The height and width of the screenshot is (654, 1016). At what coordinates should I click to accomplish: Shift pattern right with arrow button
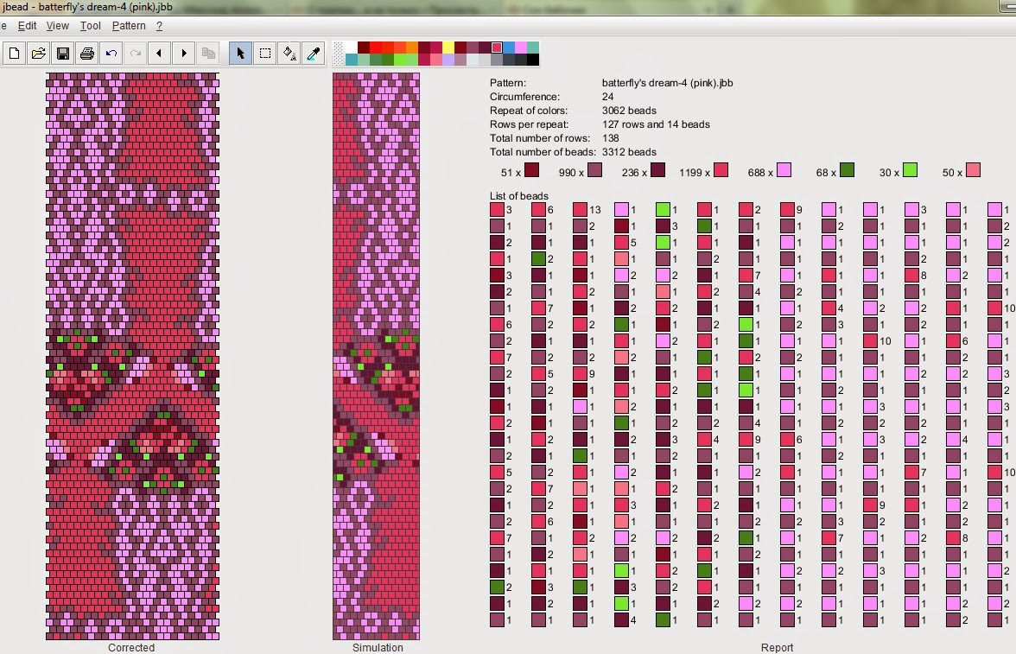point(183,54)
